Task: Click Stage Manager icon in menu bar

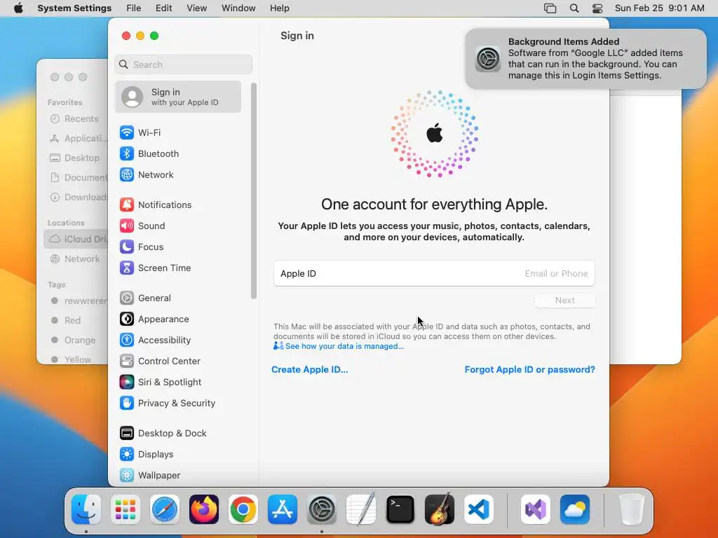Action: coord(550,8)
